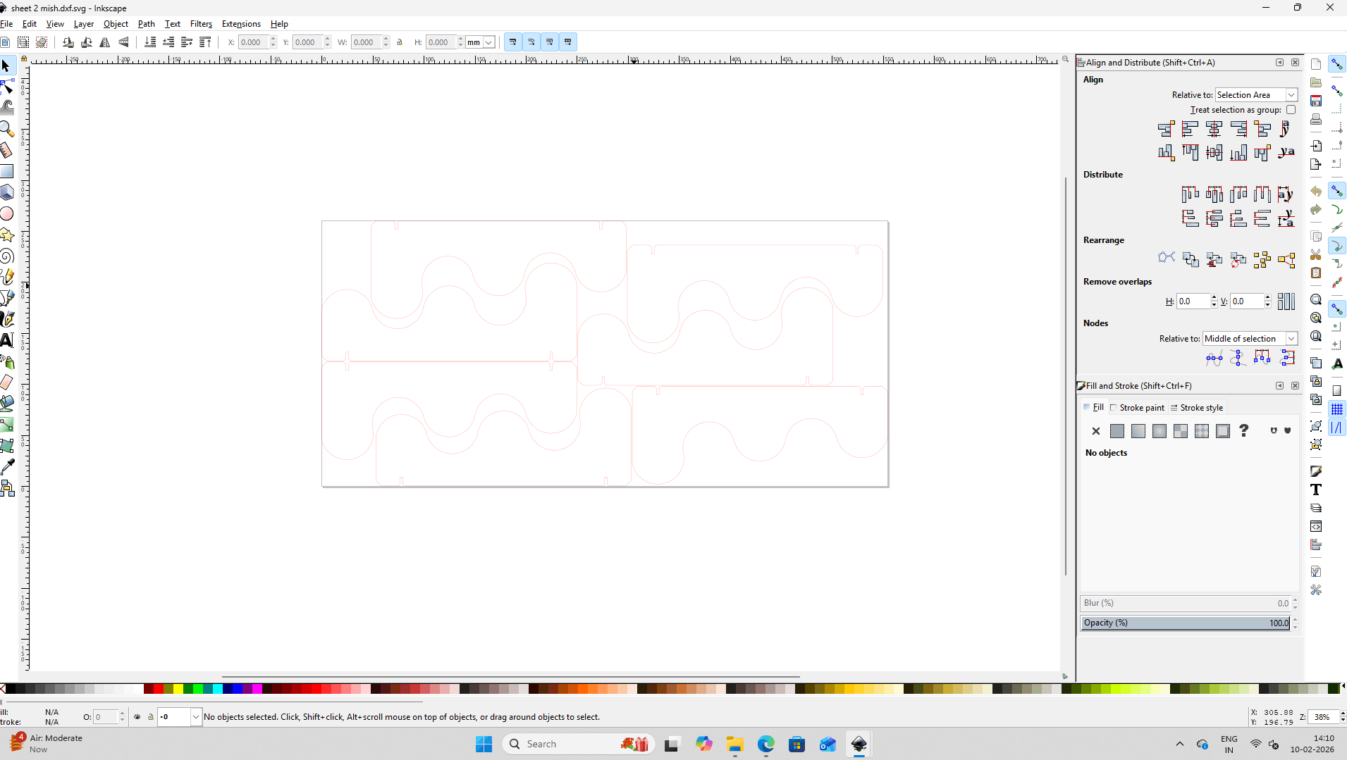Open Nodes Relative to Middle of selection dropdown

tap(1250, 339)
